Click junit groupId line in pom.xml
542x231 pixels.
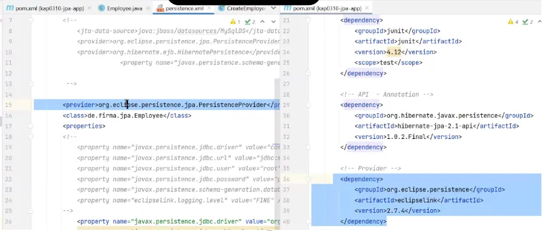(397, 31)
